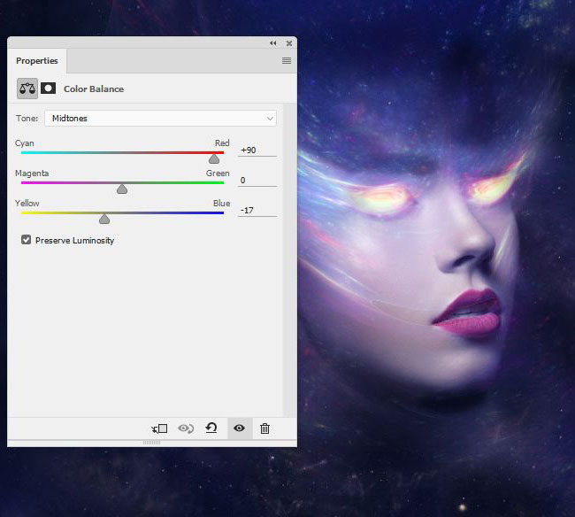Click the Cyan-Red slider handle
575x517 pixels.
214,159
